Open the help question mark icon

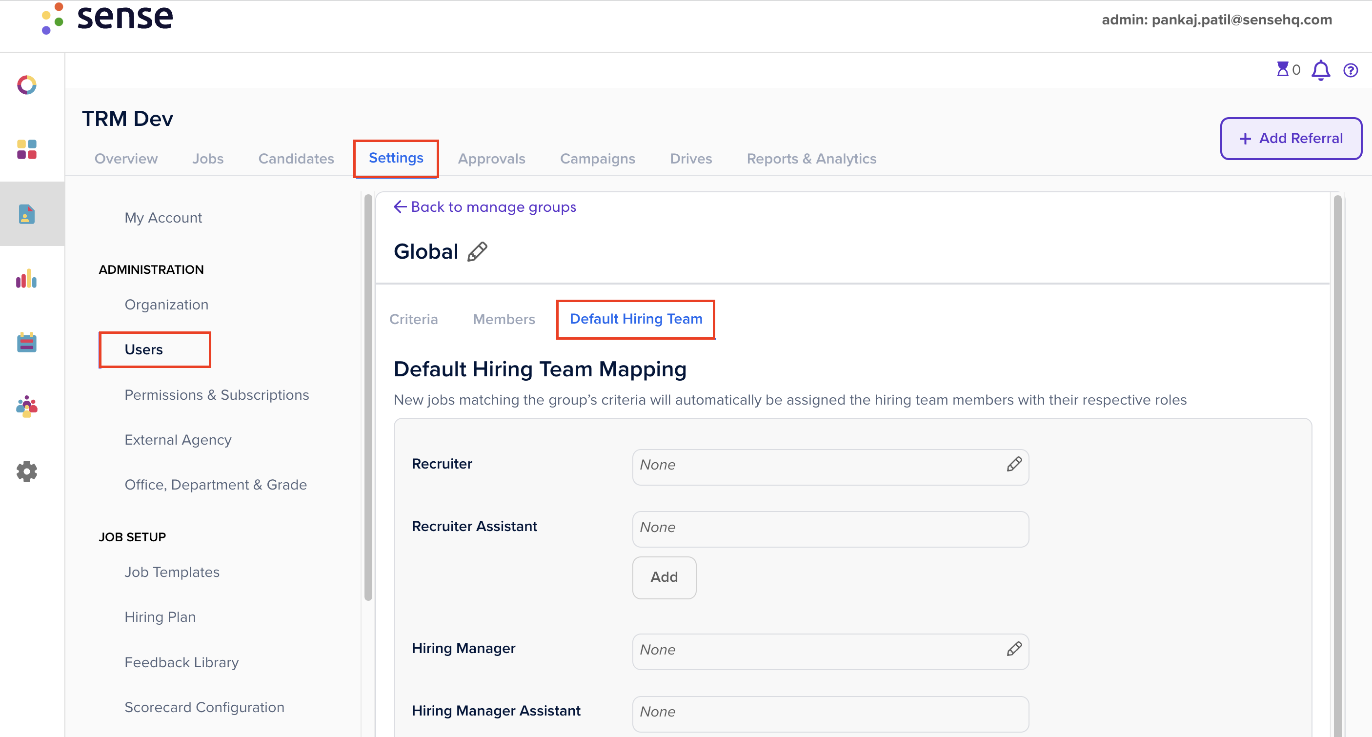[x=1351, y=70]
